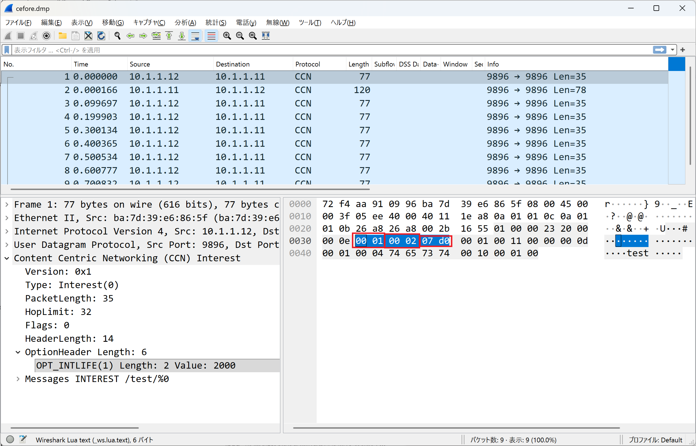Toggle packet list colorization

pos(211,35)
